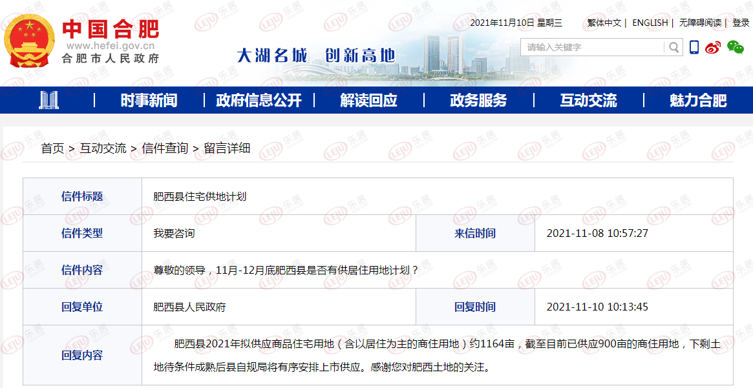Open 魅力合肥 menu
The height and width of the screenshot is (388, 753).
point(698,100)
